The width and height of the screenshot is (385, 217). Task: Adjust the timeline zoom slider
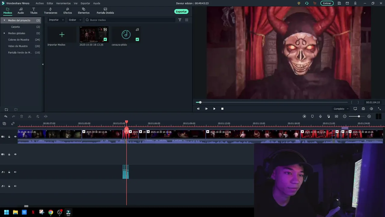[359, 116]
